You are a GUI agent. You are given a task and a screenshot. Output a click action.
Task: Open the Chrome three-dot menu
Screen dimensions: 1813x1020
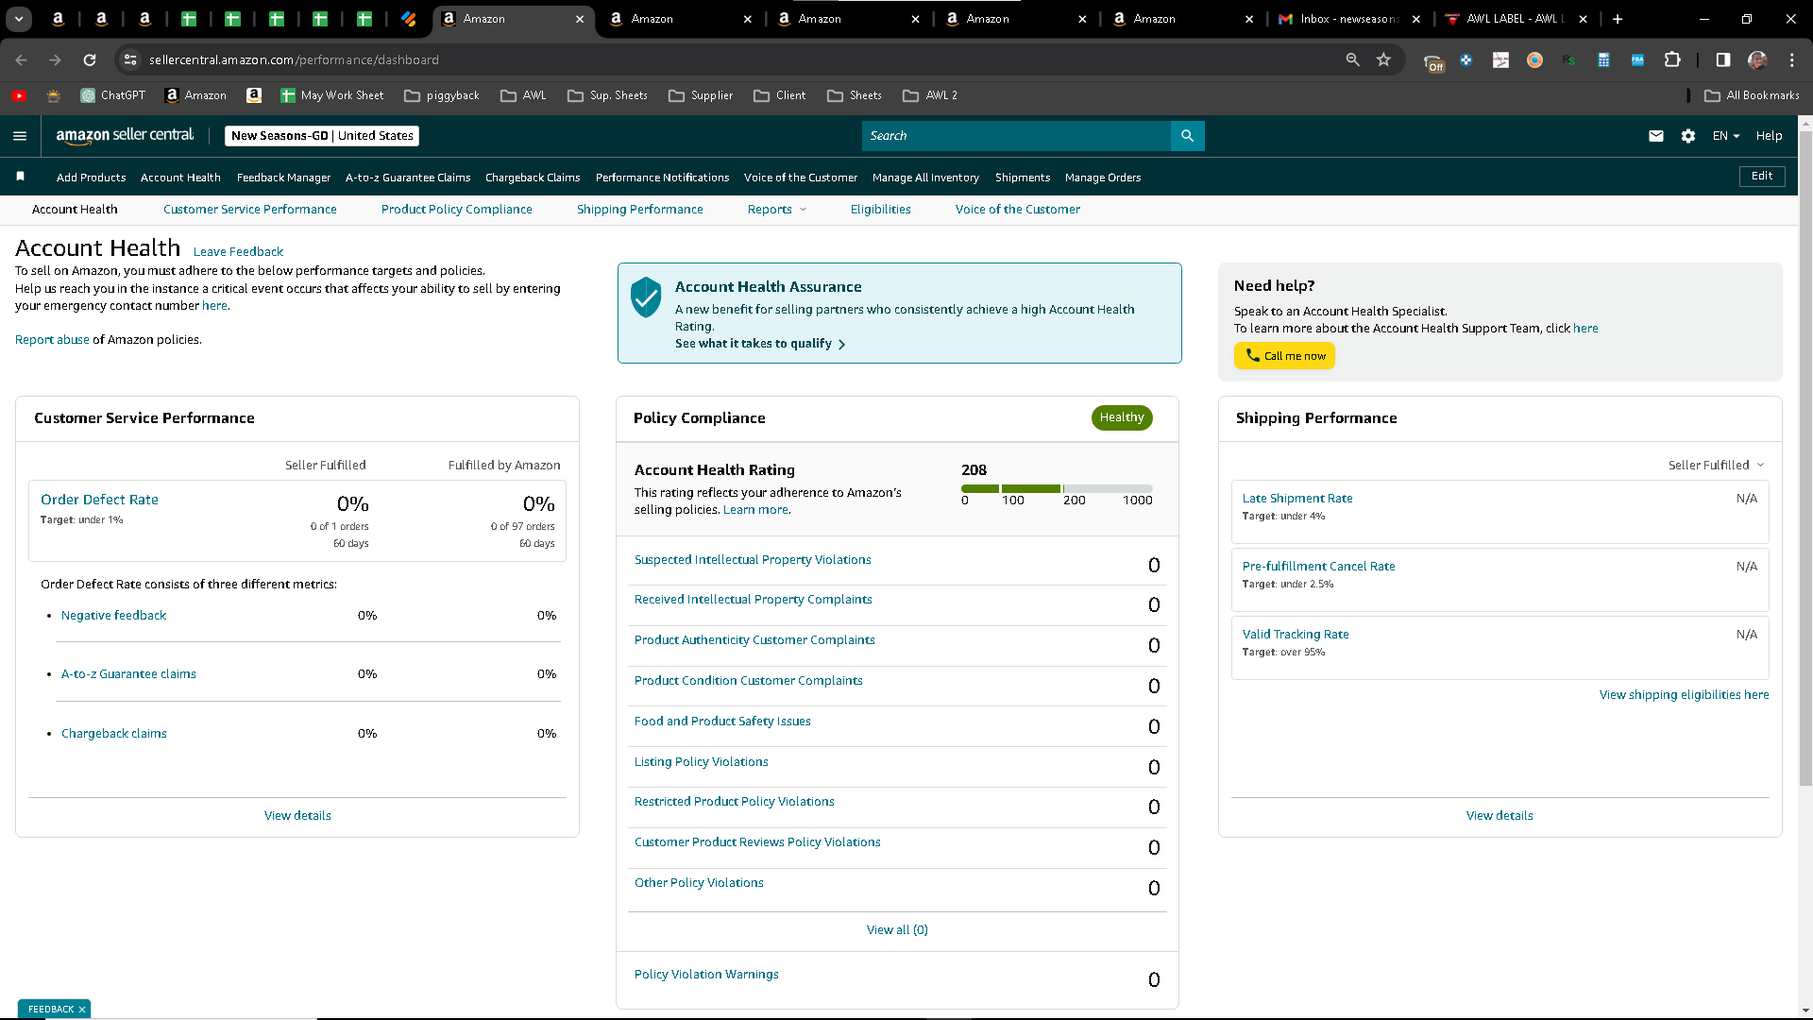point(1791,59)
